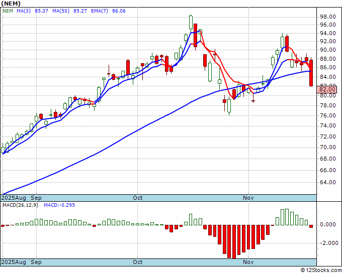Click the 64.00 price axis label
Viewport: 342px width, 274px height.
pos(327,182)
